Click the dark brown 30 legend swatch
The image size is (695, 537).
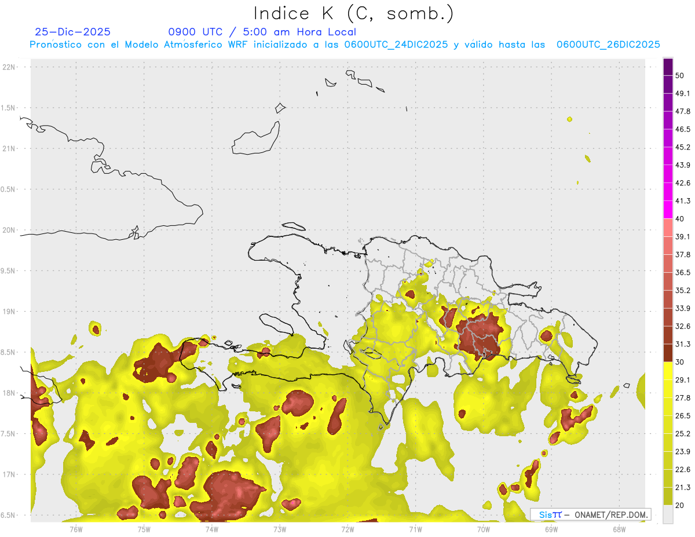pyautogui.click(x=668, y=353)
